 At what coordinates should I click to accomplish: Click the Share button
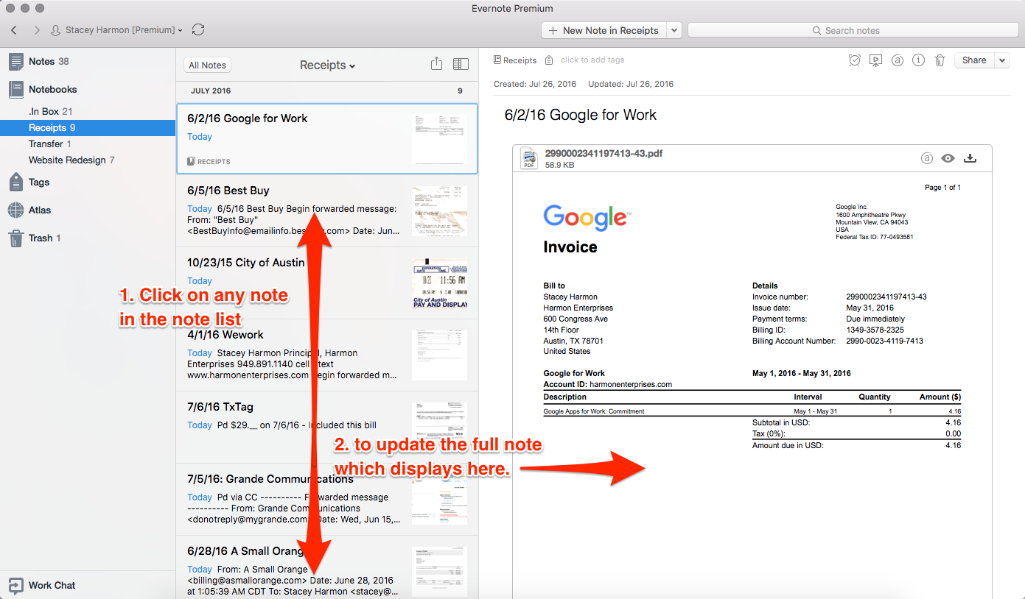coord(974,60)
